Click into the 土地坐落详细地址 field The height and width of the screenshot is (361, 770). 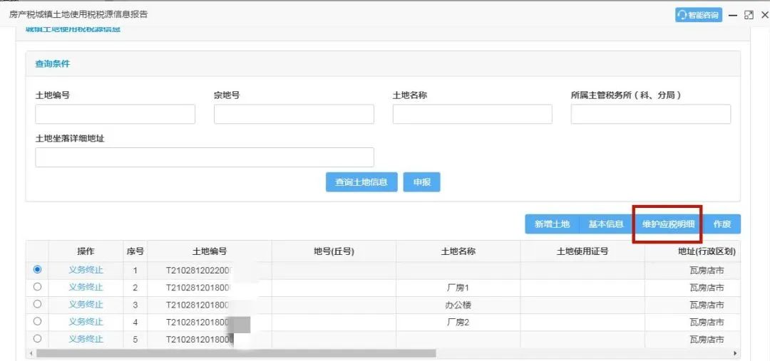pyautogui.click(x=204, y=157)
